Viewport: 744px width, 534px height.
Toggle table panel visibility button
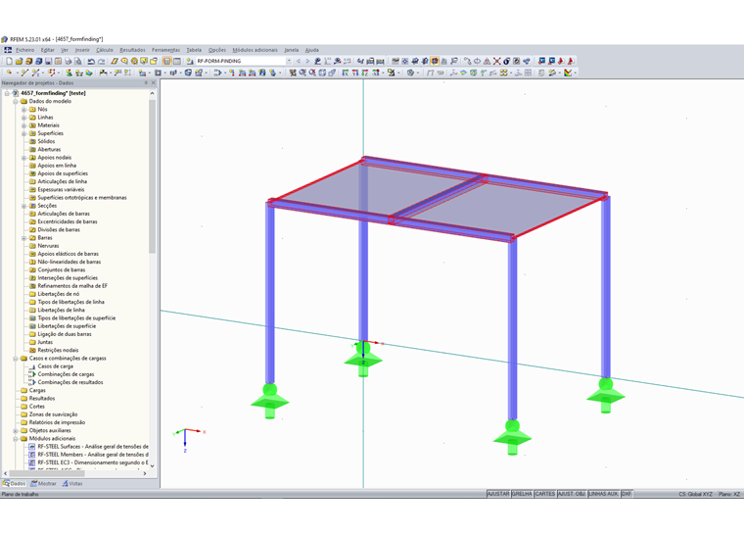pos(177,61)
